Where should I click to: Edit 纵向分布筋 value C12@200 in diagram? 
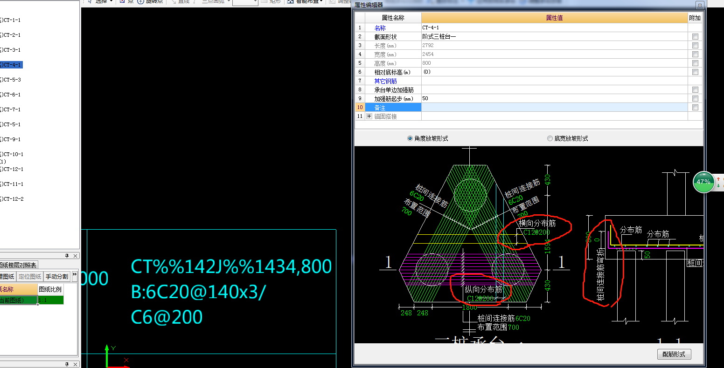coord(480,298)
